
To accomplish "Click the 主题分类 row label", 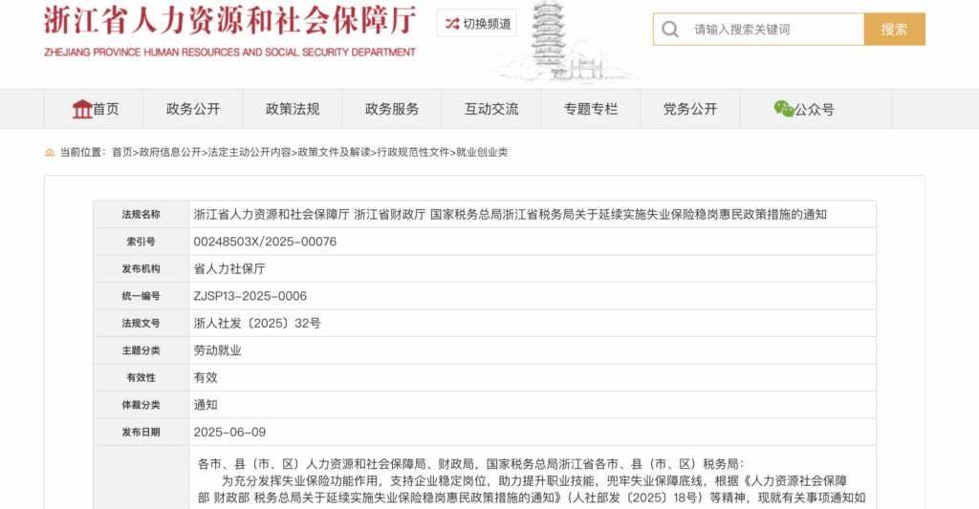I will (x=141, y=350).
